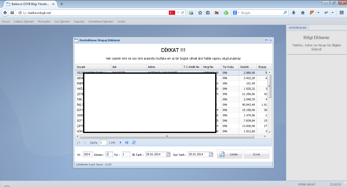This screenshot has width=347, height=187.
Task: Open Firefox downloads arrow icon
Action: click(x=294, y=13)
